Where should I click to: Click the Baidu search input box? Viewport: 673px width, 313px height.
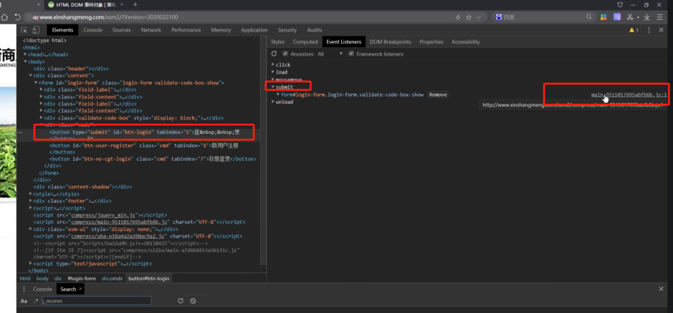click(543, 17)
